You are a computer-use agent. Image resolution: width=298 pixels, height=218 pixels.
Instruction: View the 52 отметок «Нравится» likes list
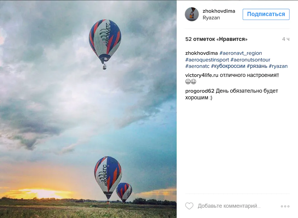(x=216, y=39)
